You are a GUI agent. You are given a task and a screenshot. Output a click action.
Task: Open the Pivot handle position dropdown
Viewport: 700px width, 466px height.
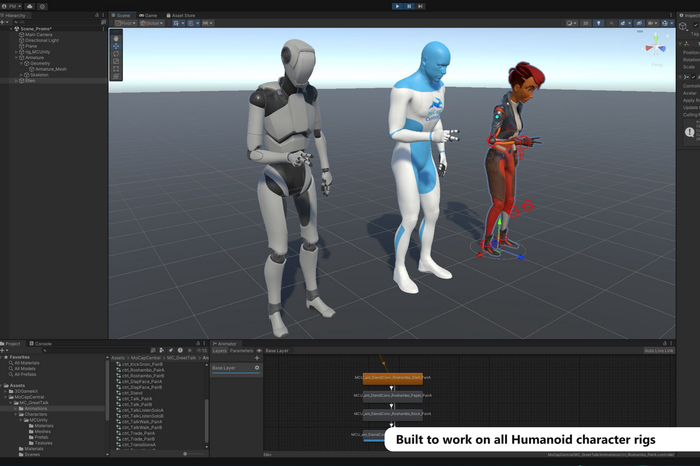point(125,23)
